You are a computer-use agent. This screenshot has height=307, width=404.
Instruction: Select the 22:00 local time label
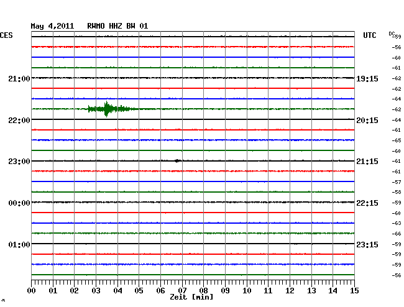[19, 121]
